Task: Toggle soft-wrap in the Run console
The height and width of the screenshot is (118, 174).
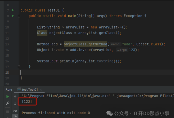Action: click(15, 110)
